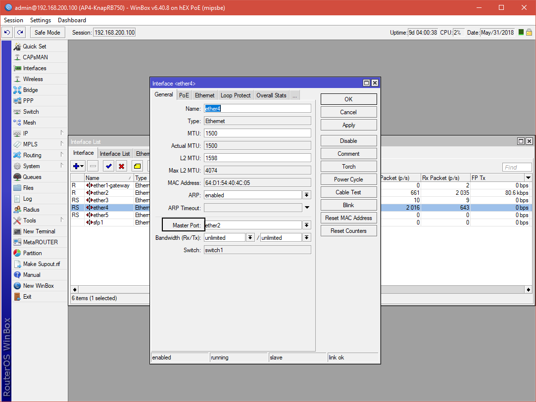536x402 pixels.
Task: Click Cable Test button
Action: [x=349, y=192]
